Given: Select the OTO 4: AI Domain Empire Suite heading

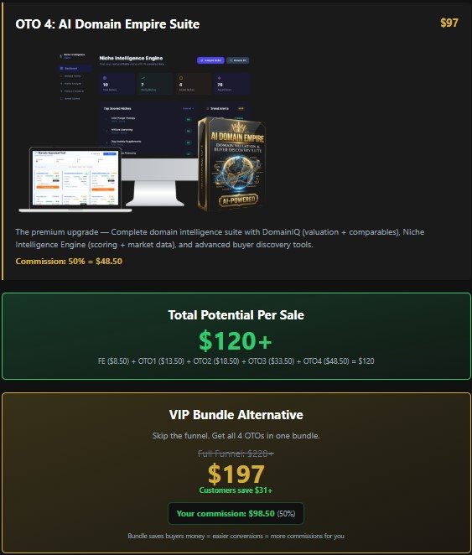Looking at the screenshot, I should click(107, 24).
